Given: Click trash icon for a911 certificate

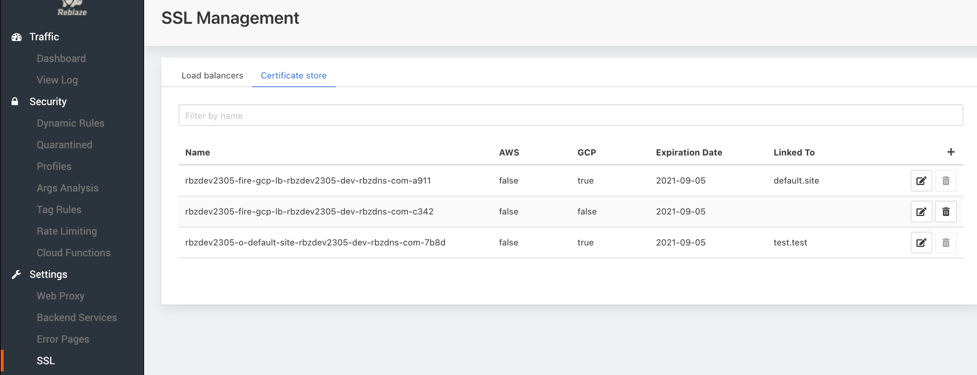Looking at the screenshot, I should pos(946,181).
